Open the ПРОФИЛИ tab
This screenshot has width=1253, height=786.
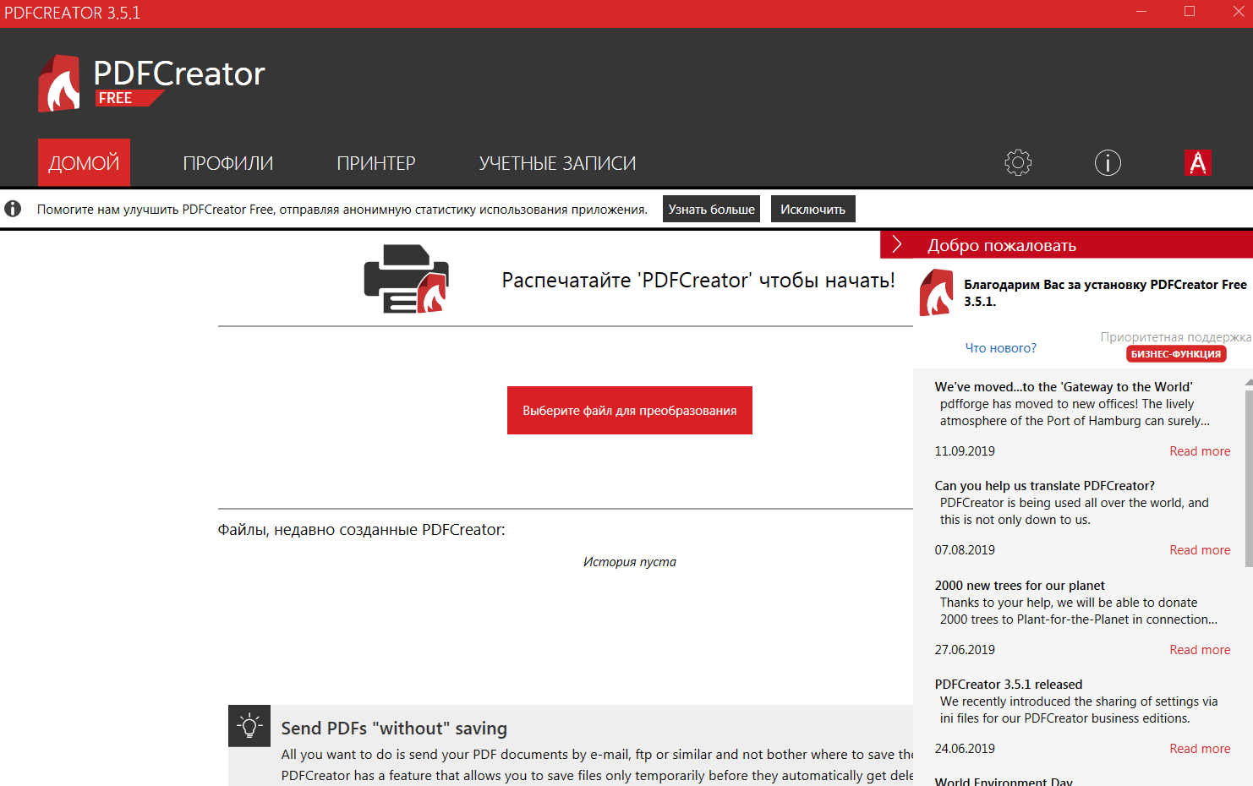228,163
